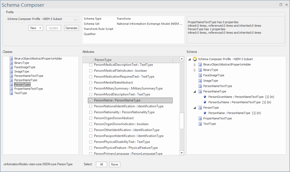Click the ImageType class icon in Classes list
Viewport: 290px width, 172px height.
click(x=11, y=71)
